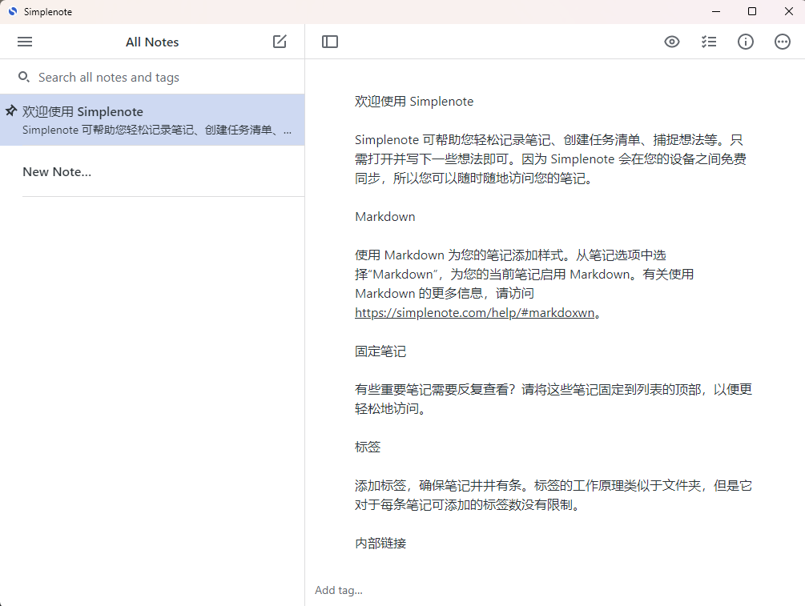Click the 固定笔记 heading in note

point(380,351)
